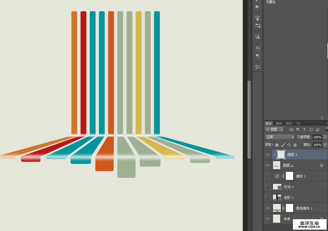
Task: Open the Paragraph panel (¶ icon)
Action: click(x=258, y=56)
